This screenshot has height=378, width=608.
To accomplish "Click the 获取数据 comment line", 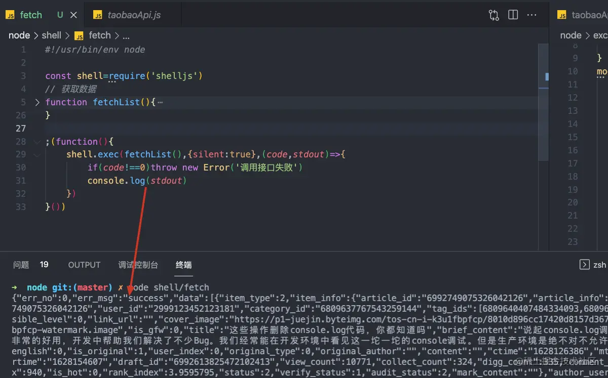I will (x=71, y=89).
